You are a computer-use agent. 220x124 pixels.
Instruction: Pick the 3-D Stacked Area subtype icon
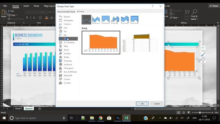click(125, 20)
